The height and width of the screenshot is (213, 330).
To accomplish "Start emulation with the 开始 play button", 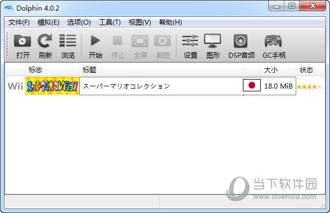I will pos(96,46).
